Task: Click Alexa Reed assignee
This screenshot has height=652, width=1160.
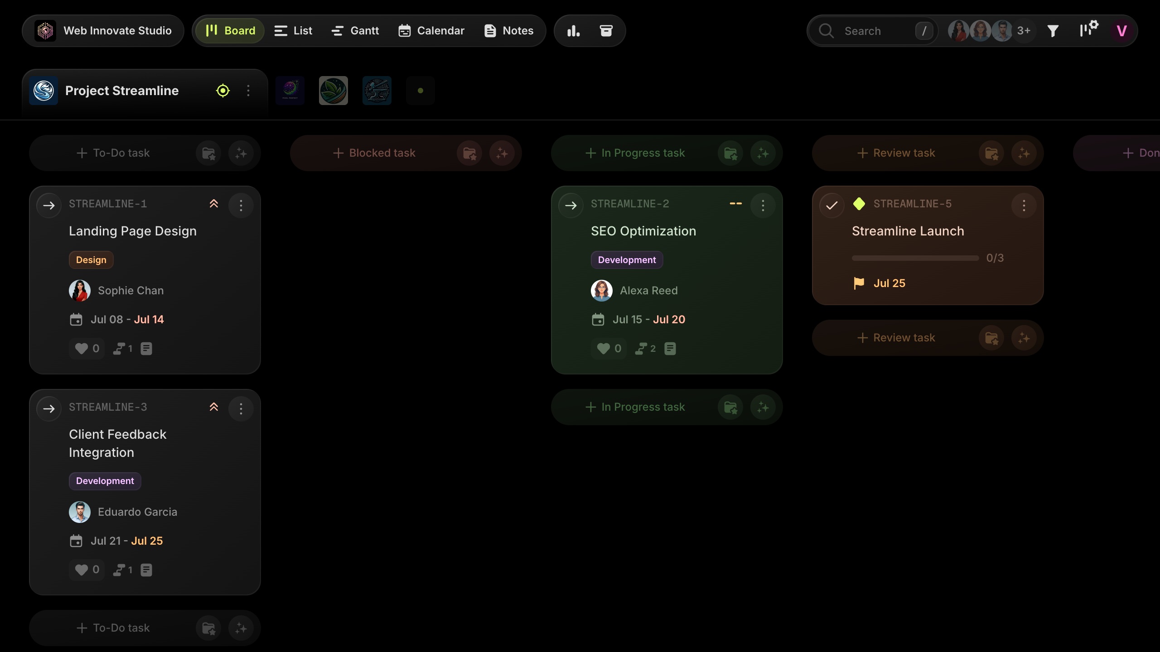Action: pos(634,291)
